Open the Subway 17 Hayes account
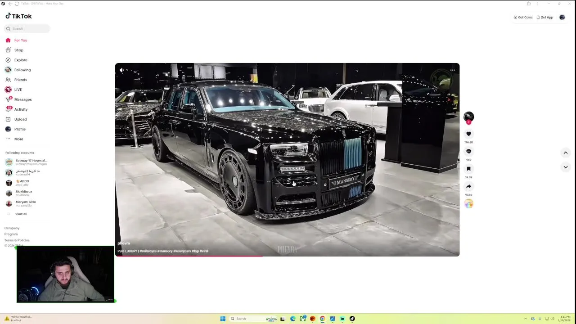 [26, 162]
